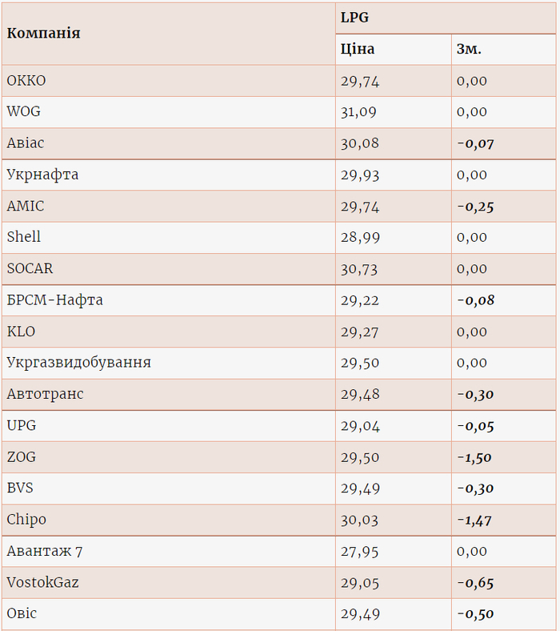Screen dimensions: 560x631
Task: Click the Авантаж 7 price 27,95
Action: tap(358, 551)
